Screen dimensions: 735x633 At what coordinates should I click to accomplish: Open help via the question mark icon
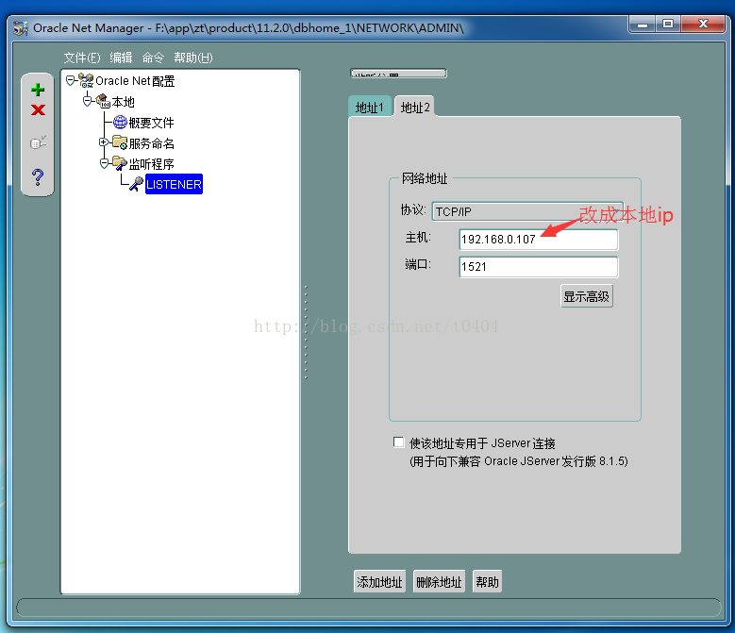pos(38,177)
